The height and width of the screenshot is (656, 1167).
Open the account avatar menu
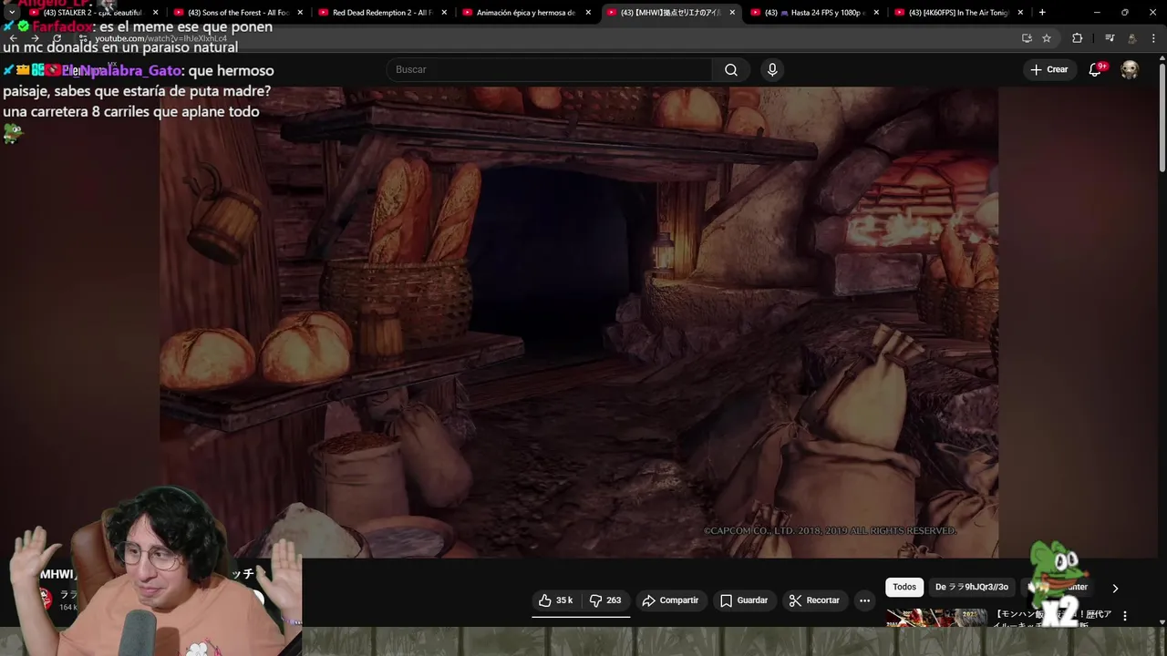point(1130,70)
